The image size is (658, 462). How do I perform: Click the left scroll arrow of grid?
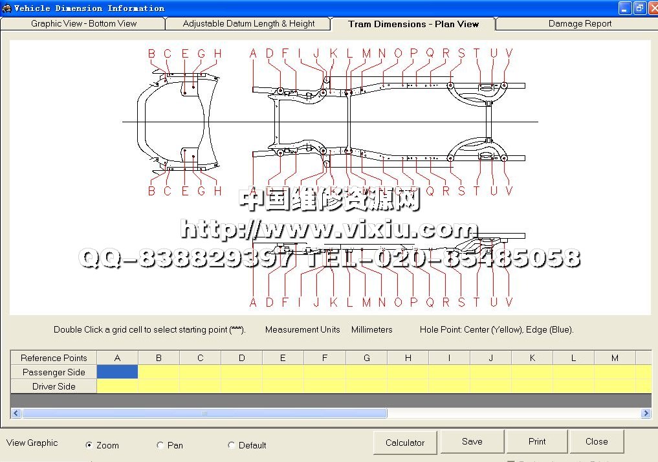(x=16, y=413)
